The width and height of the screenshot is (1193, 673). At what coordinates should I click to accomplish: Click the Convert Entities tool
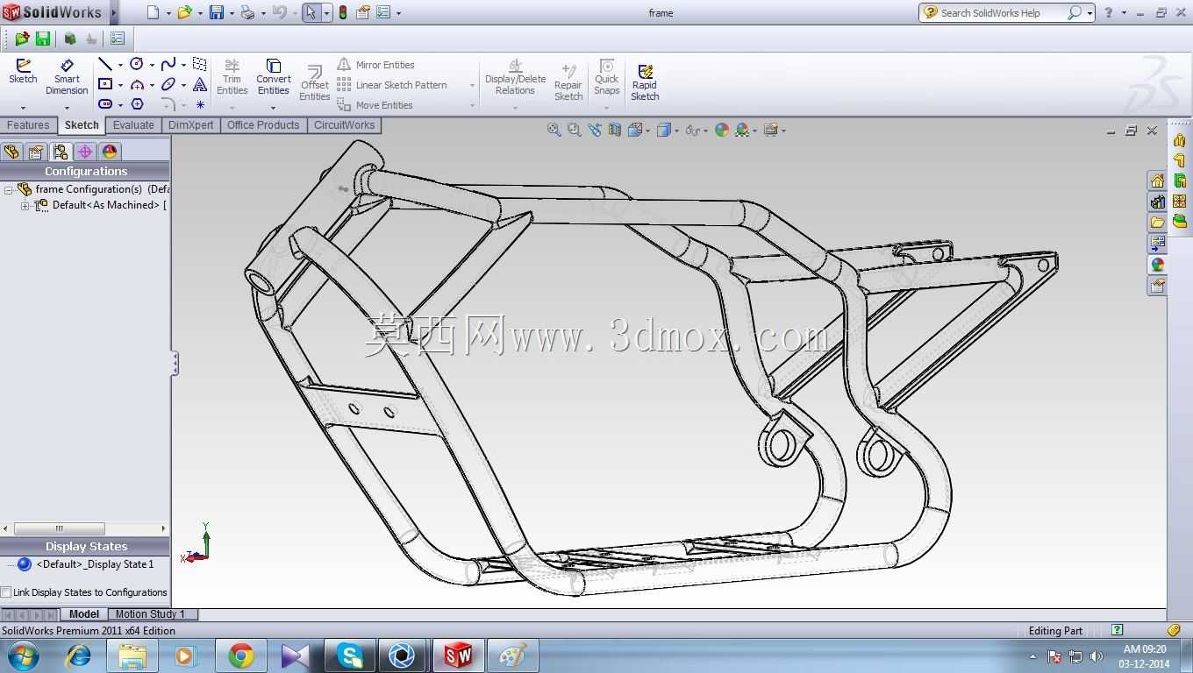point(274,77)
